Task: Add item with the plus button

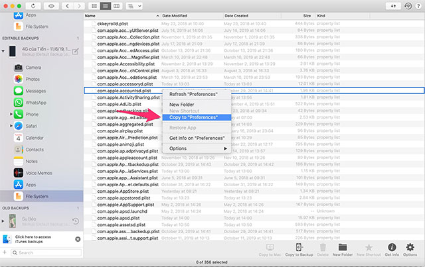Action: pyautogui.click(x=5, y=252)
